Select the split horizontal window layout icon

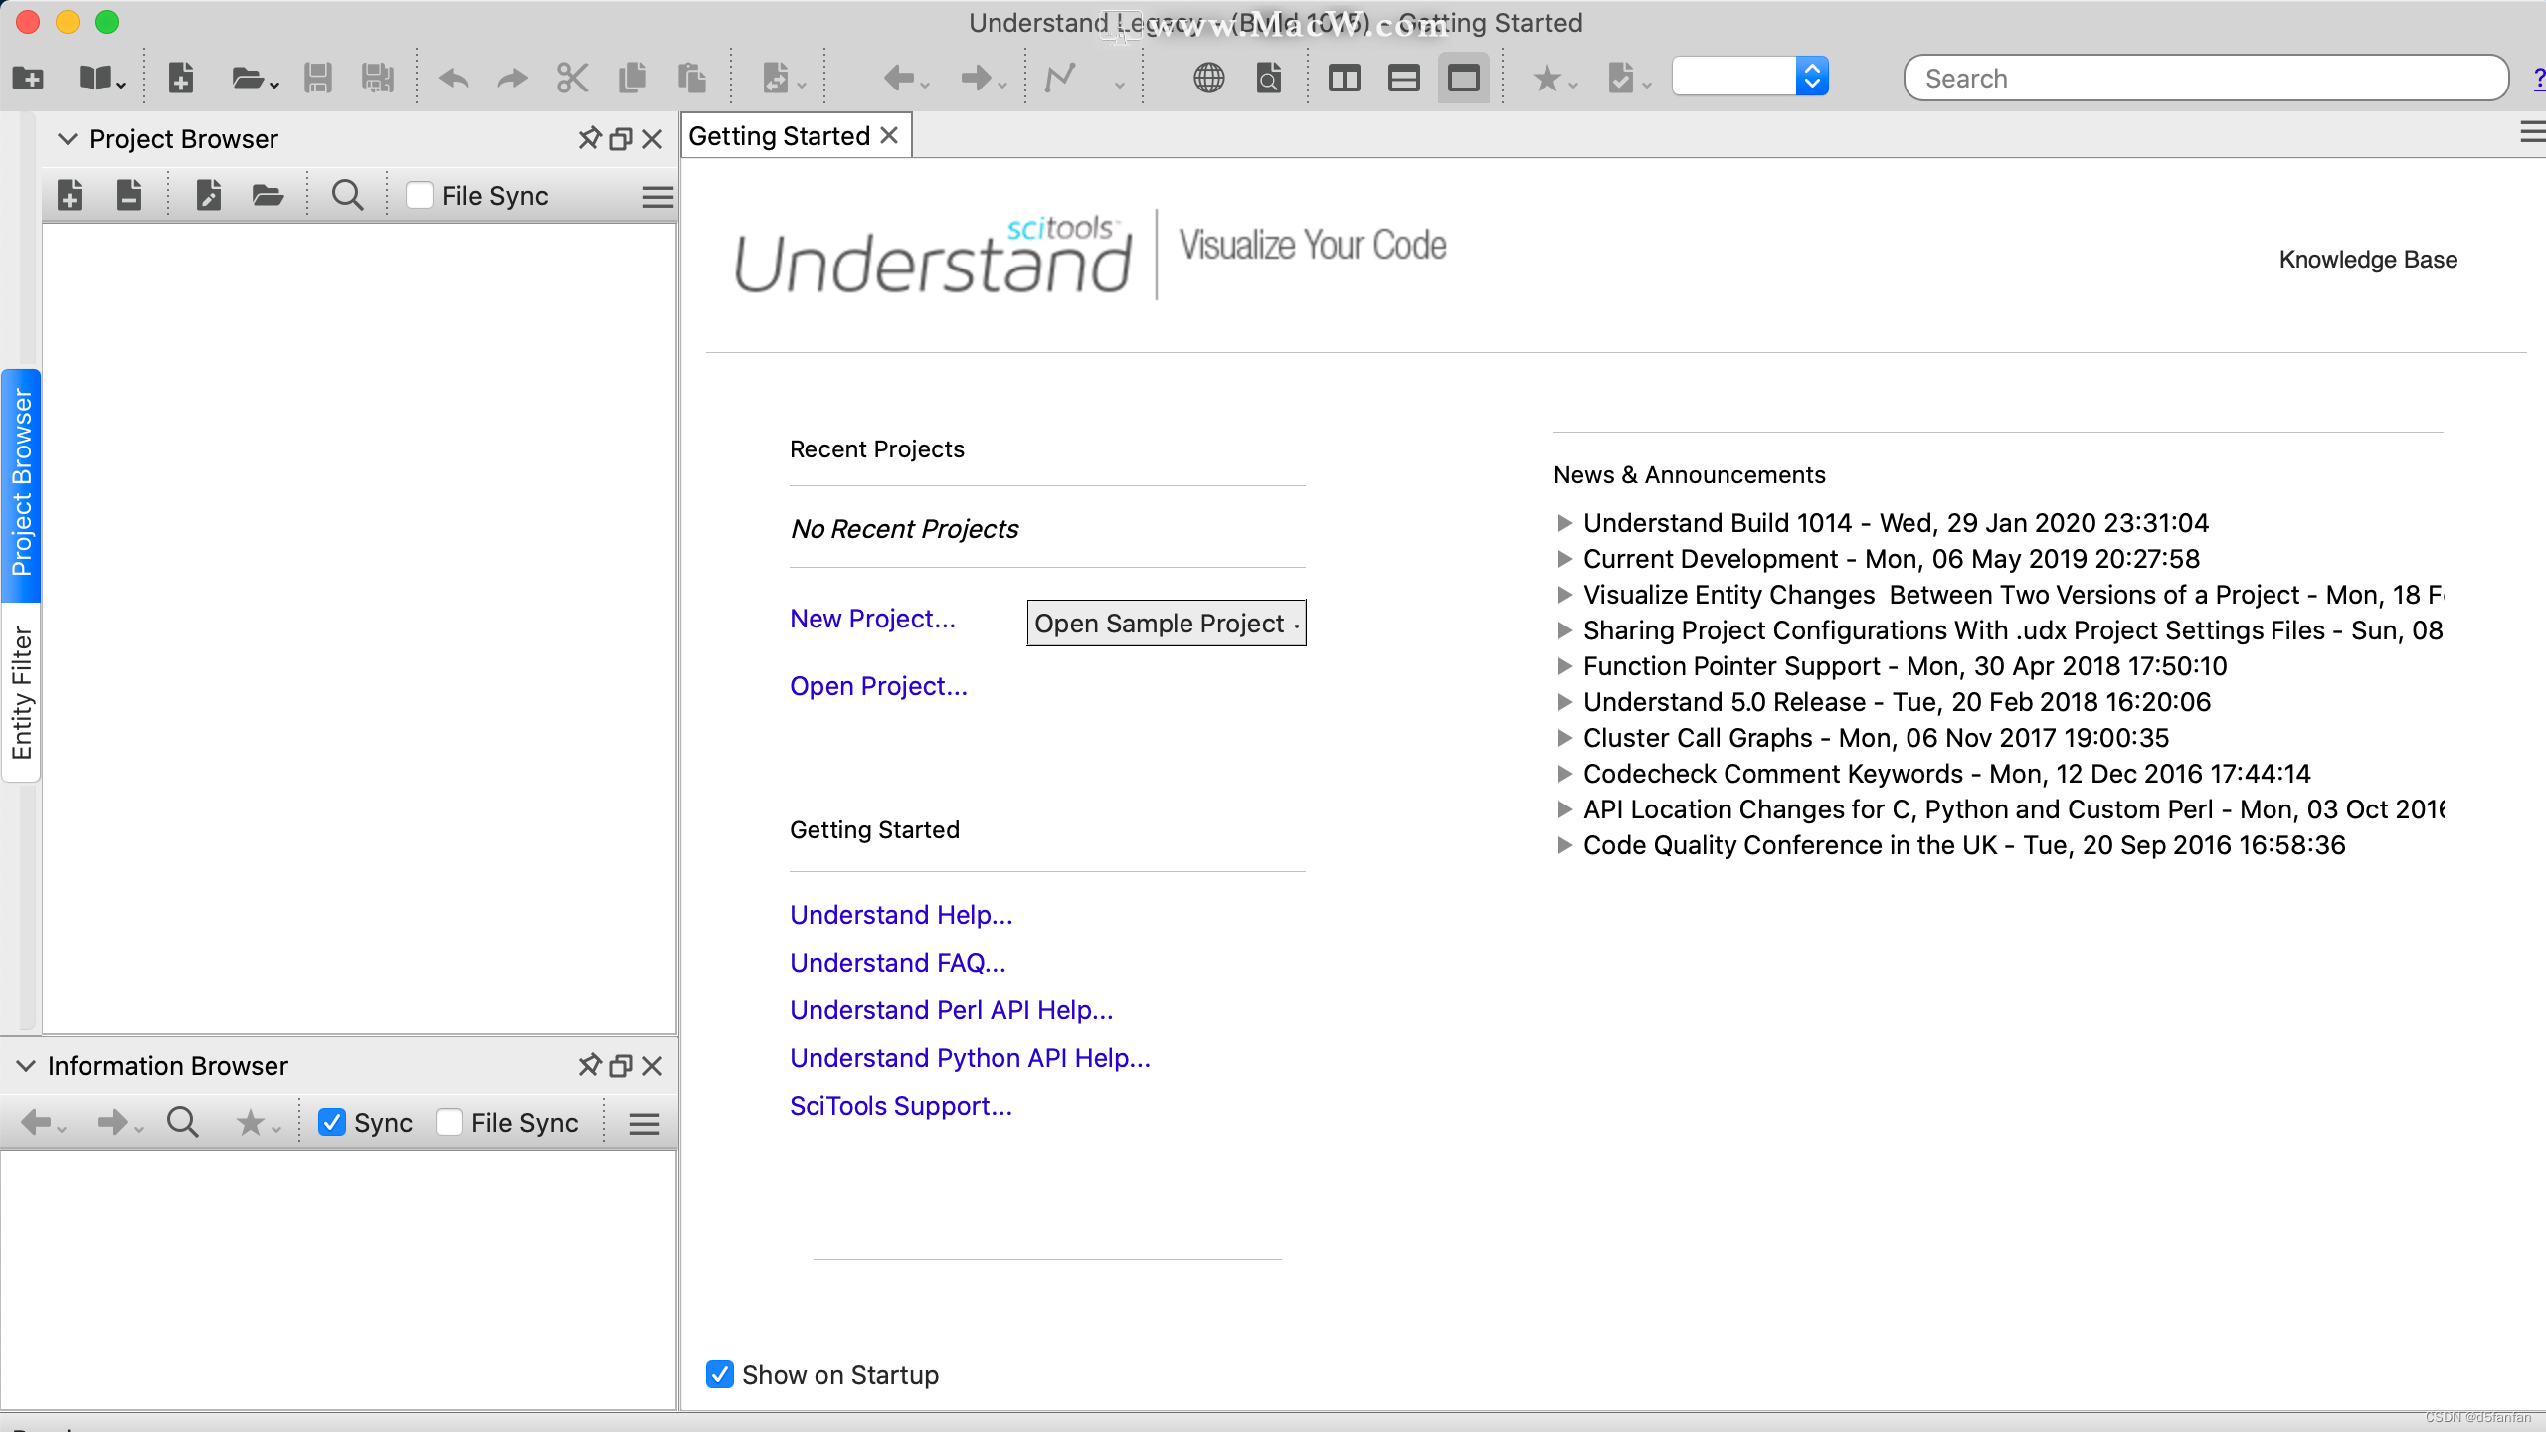[x=1403, y=78]
